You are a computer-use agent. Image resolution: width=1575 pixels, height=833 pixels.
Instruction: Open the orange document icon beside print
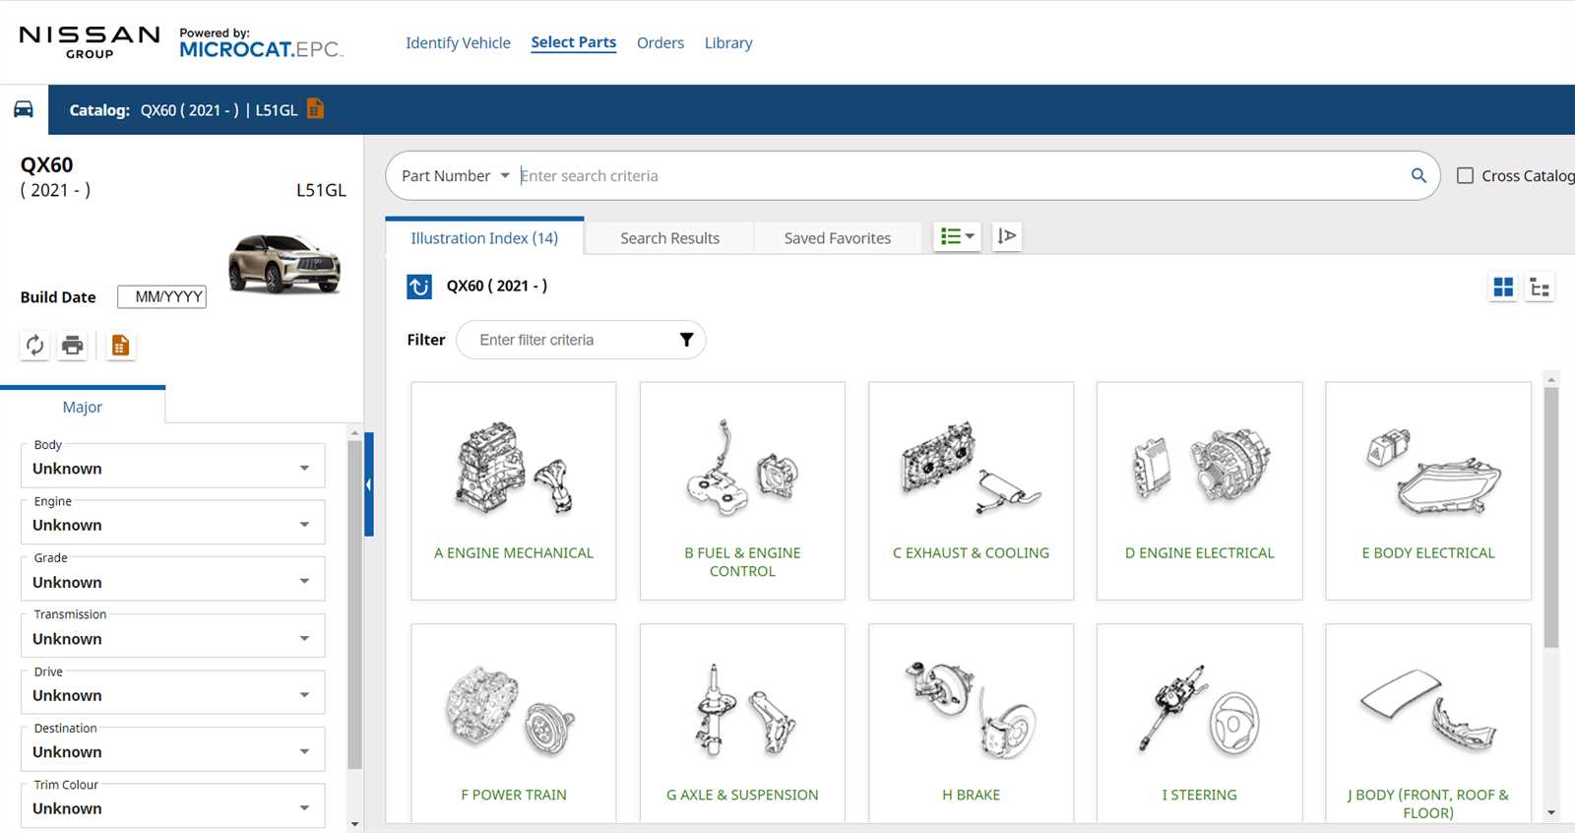click(x=120, y=346)
